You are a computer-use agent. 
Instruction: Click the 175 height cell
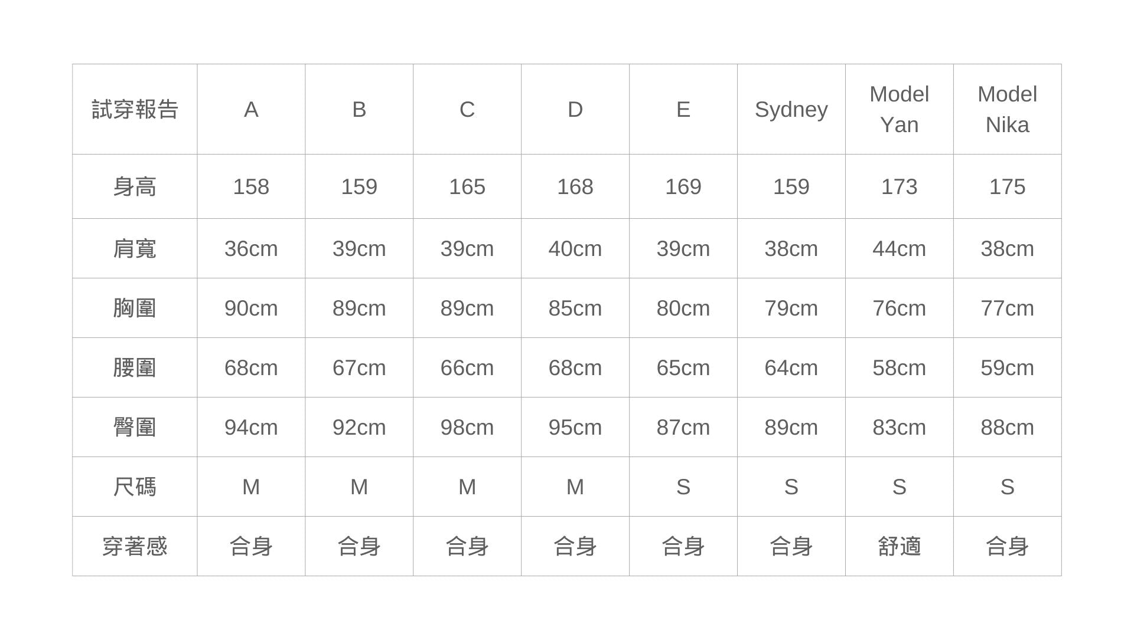(1008, 187)
